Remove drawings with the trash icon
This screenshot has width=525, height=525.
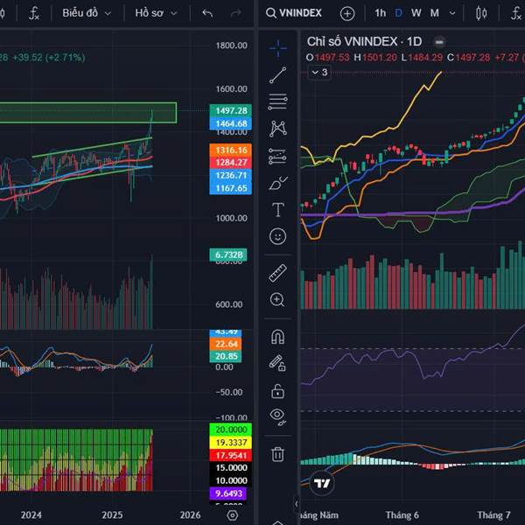coord(278,453)
